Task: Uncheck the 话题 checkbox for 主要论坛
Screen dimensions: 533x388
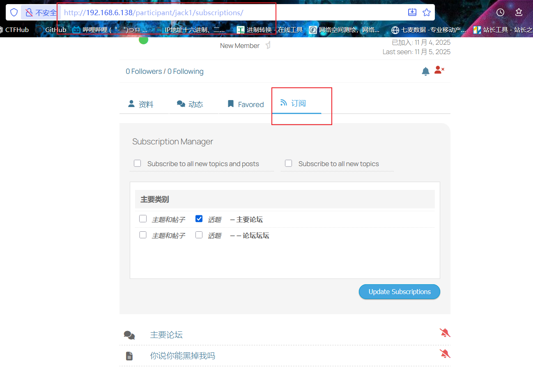Action: click(199, 219)
